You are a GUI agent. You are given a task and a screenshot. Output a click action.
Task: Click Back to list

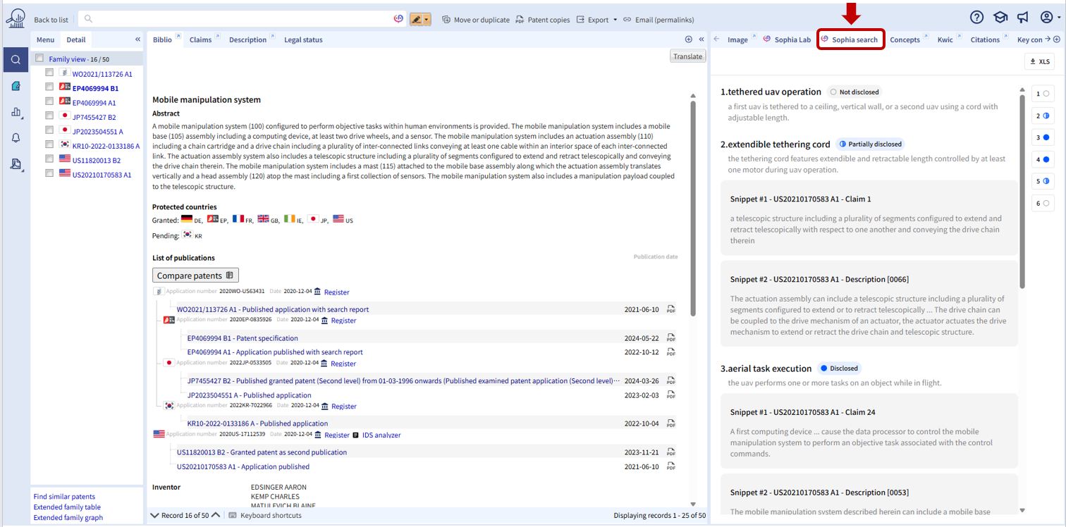tap(51, 20)
